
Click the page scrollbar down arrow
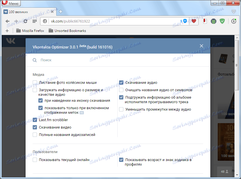coord(237,175)
